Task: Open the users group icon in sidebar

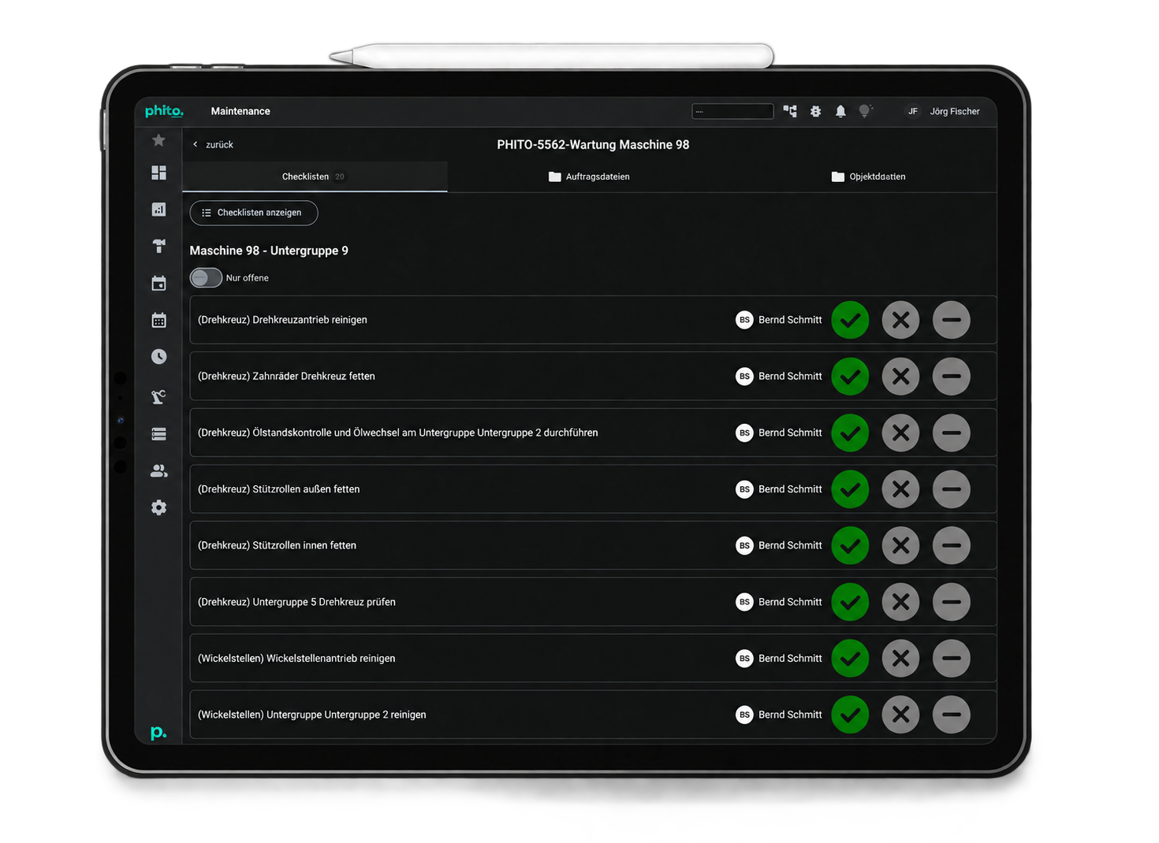Action: point(158,470)
